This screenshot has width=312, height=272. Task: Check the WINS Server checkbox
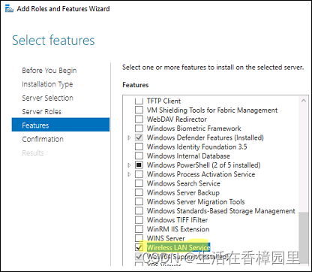(139, 238)
